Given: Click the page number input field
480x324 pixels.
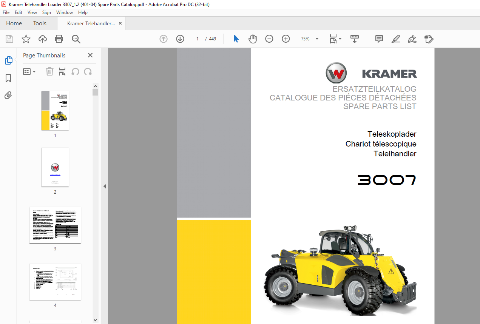Looking at the screenshot, I should tap(197, 39).
